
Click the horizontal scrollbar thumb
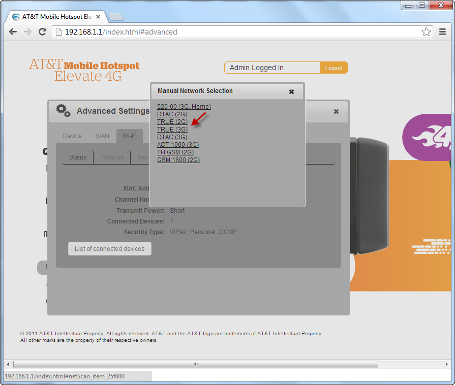[196, 364]
